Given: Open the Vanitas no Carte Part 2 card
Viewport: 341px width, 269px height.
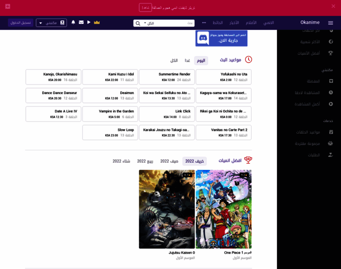Looking at the screenshot, I should pos(223,133).
